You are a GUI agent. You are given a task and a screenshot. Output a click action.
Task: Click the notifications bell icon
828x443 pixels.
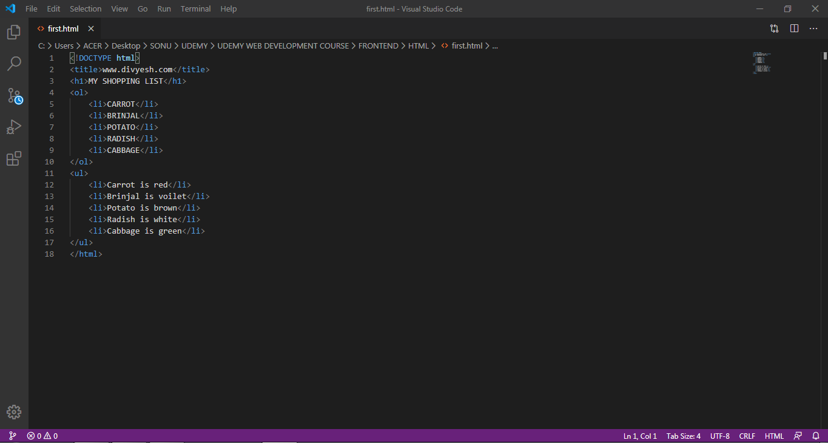click(816, 436)
